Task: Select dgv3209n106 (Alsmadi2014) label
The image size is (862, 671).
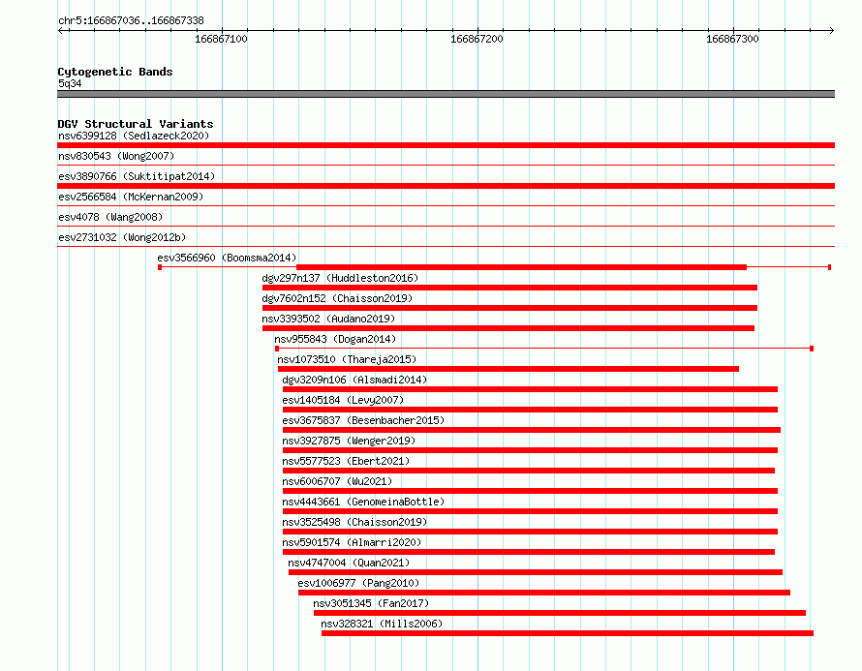Action: (x=354, y=380)
